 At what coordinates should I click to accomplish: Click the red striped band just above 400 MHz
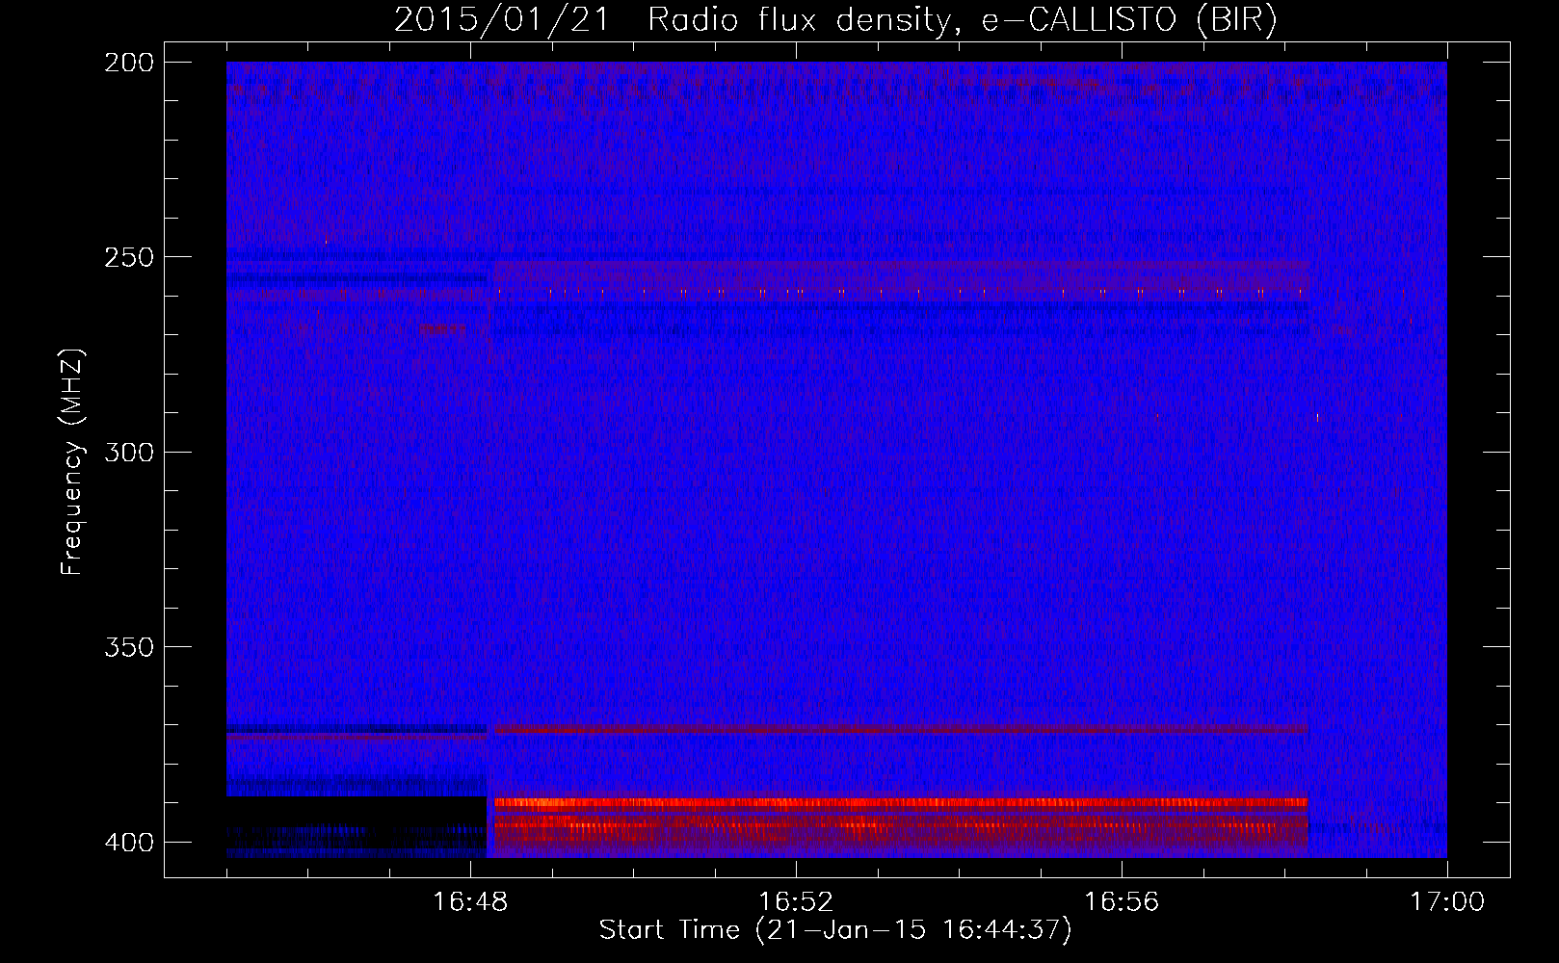tap(896, 825)
